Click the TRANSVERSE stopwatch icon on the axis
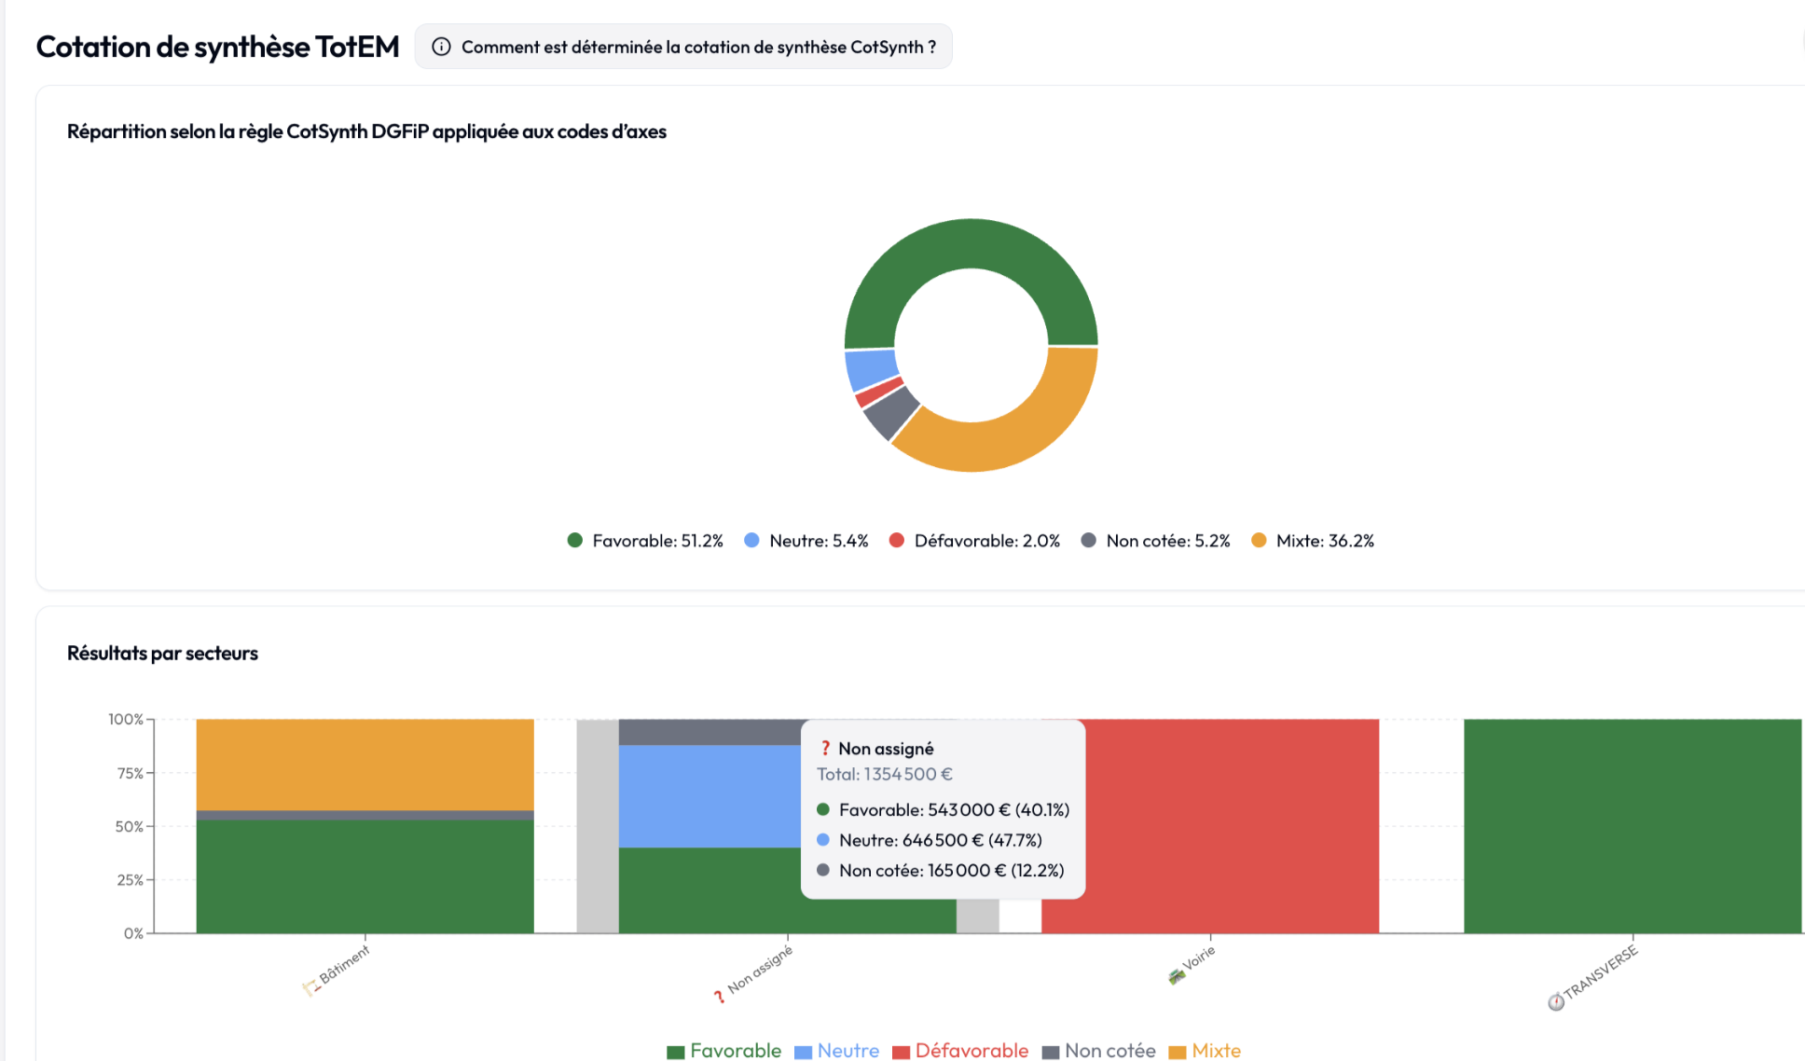Screen dimensions: 1805x1061 tap(1555, 1002)
